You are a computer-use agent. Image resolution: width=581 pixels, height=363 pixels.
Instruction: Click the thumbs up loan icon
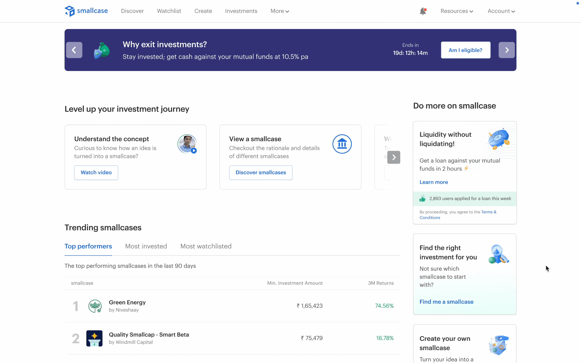(x=422, y=199)
